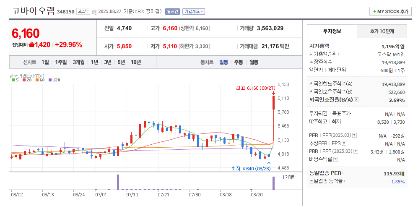418x206 pixels.
Task: Click the red up-arrow icon beside 1,420
Action: point(32,44)
